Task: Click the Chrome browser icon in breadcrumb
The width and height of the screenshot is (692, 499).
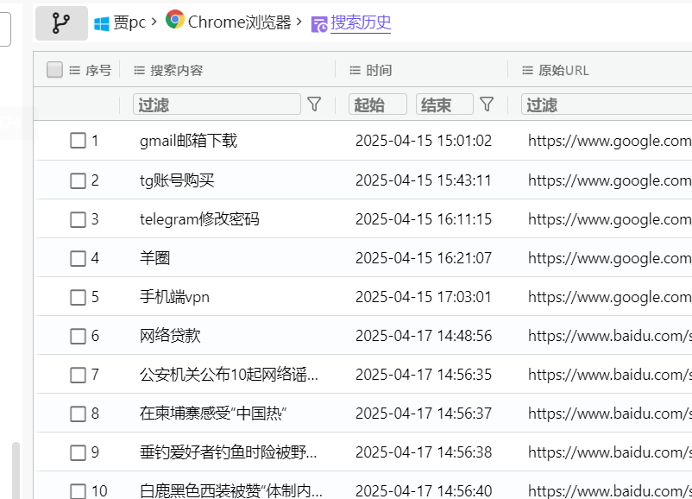Action: (x=175, y=20)
